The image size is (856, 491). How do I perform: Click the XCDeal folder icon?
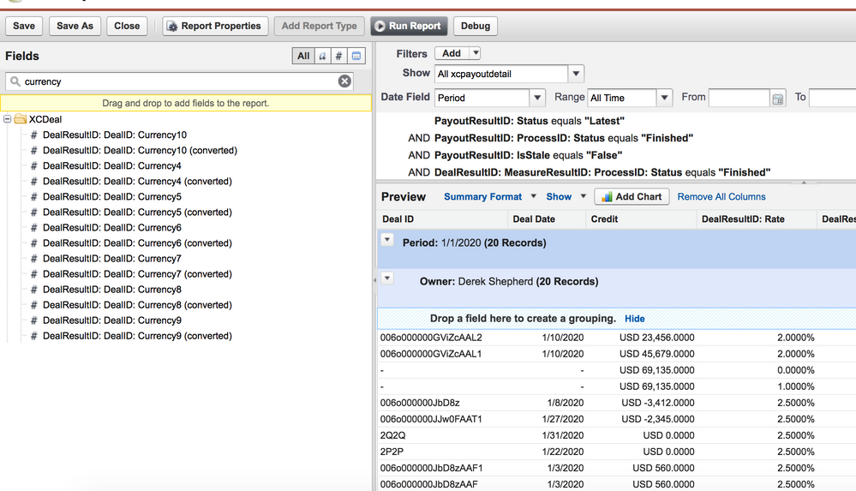[x=21, y=119]
